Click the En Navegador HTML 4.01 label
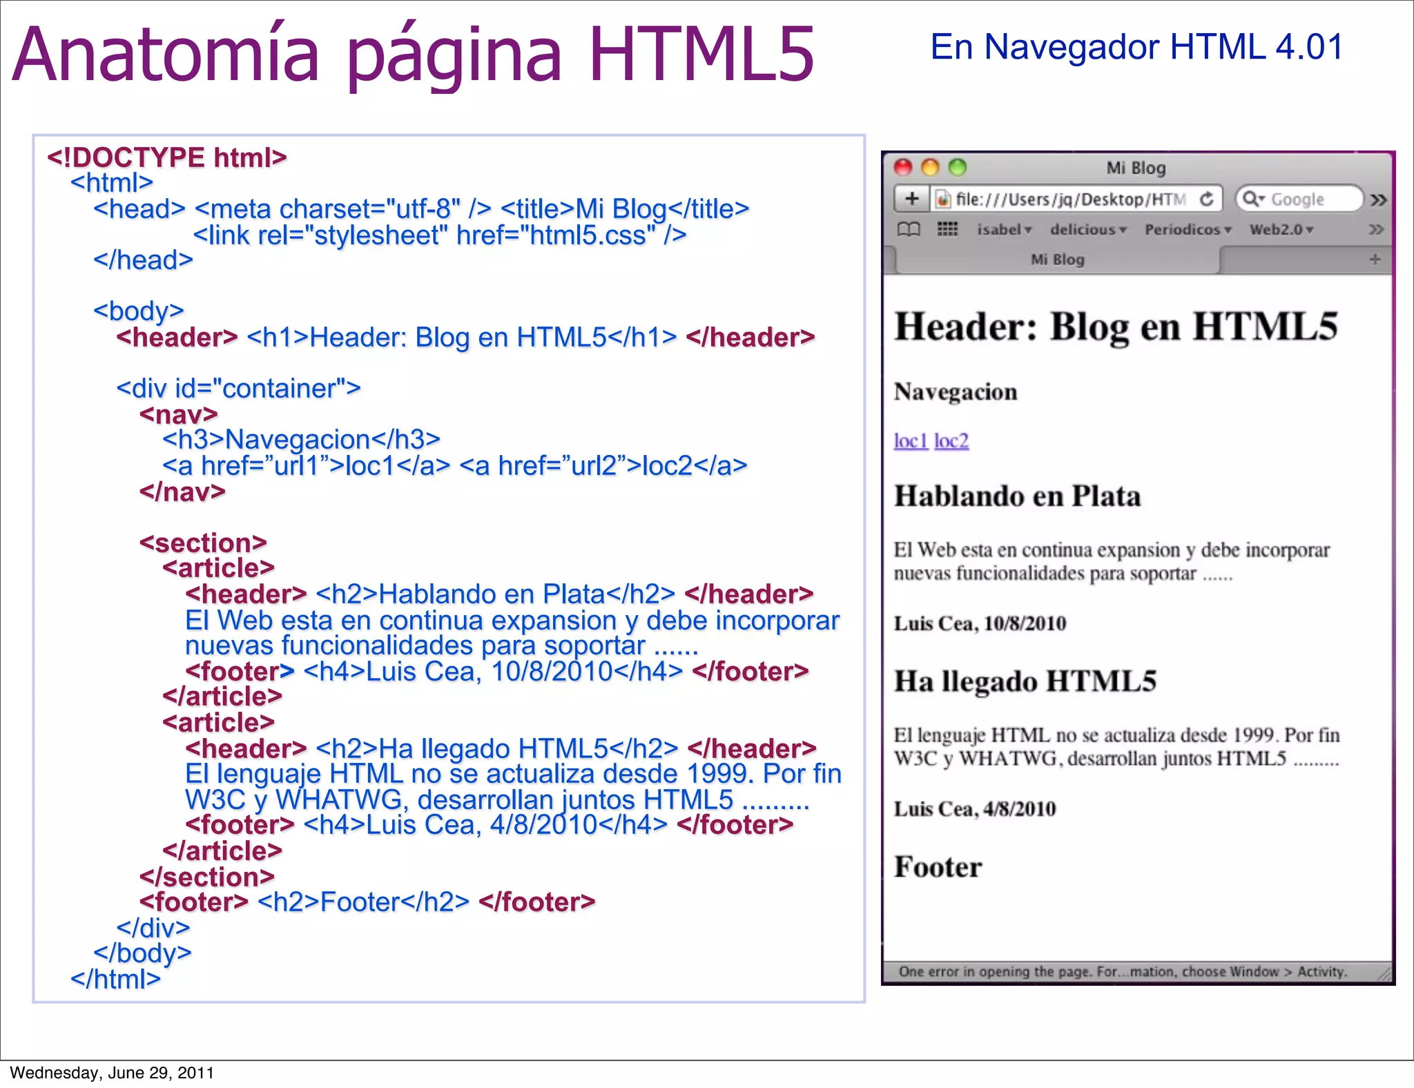This screenshot has height=1088, width=1414. click(1137, 47)
